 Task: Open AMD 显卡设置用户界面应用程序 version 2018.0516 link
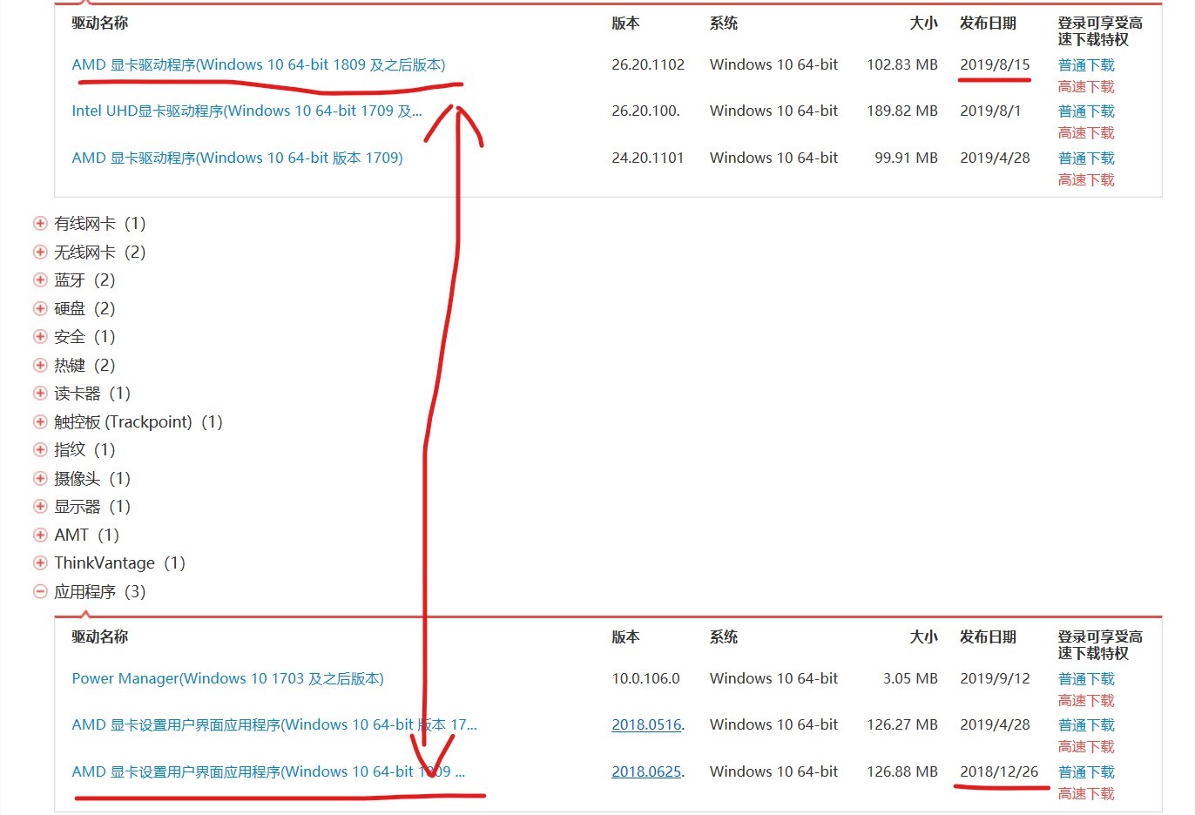coord(274,724)
